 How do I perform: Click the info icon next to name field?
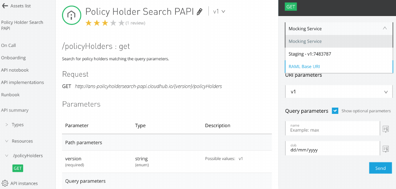coord(385,128)
